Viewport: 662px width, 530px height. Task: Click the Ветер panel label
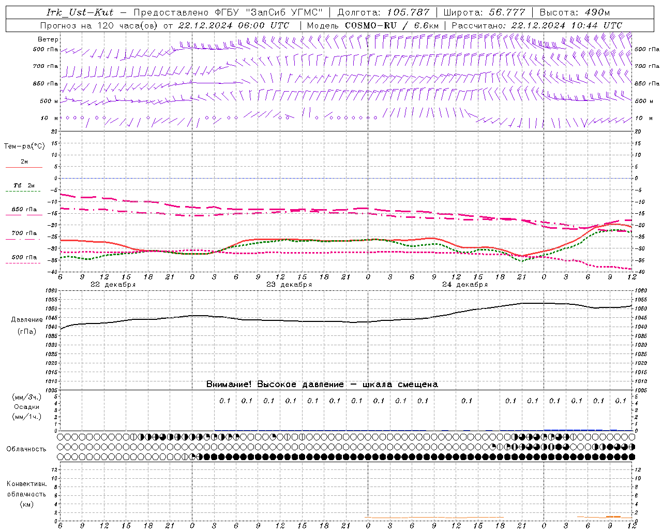[x=48, y=39]
